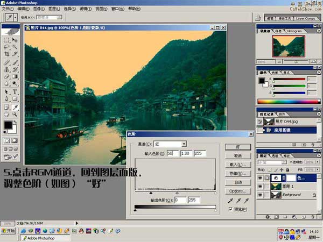Click add layer mask icon

coord(277,217)
